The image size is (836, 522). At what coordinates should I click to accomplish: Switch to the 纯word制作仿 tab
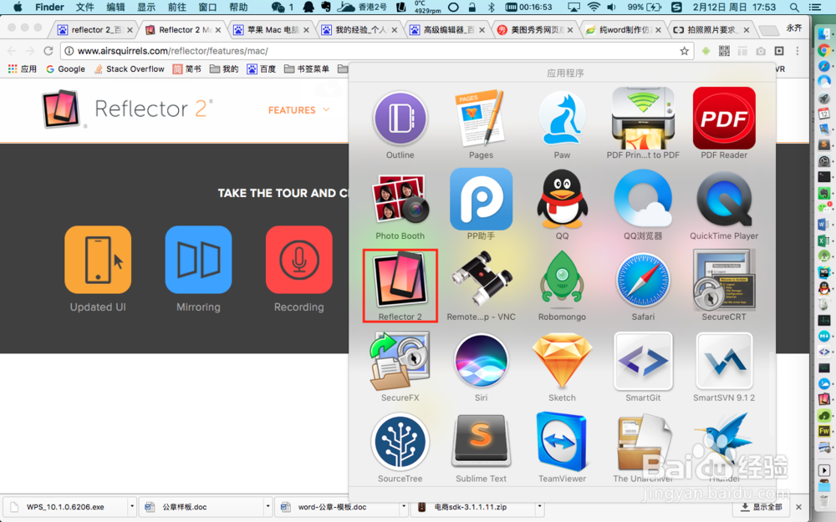(624, 30)
